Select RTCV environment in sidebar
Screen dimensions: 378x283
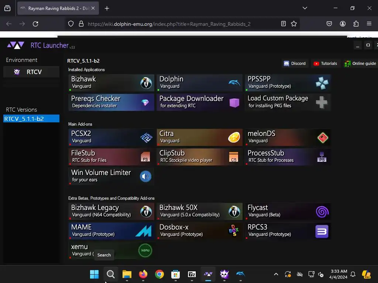(31, 72)
